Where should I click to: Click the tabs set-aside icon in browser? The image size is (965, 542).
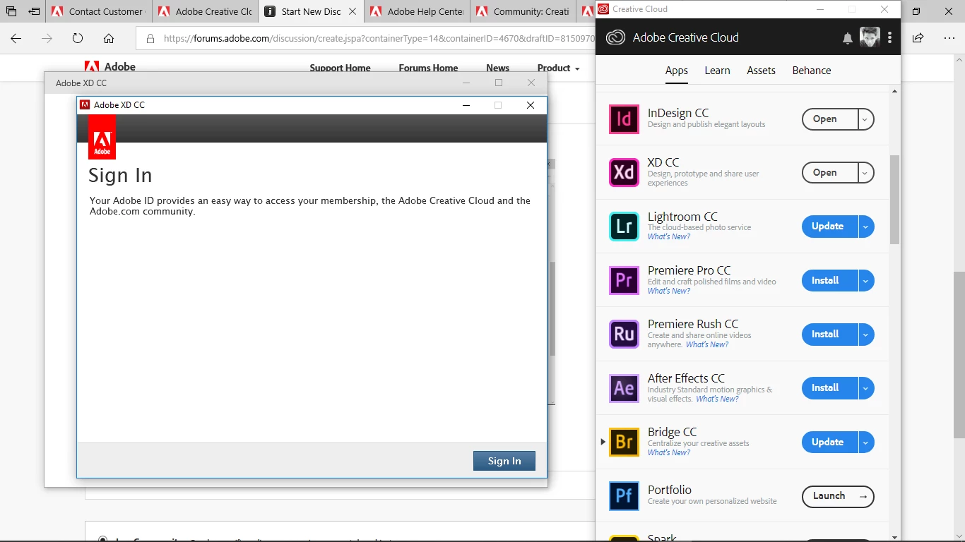(34, 11)
